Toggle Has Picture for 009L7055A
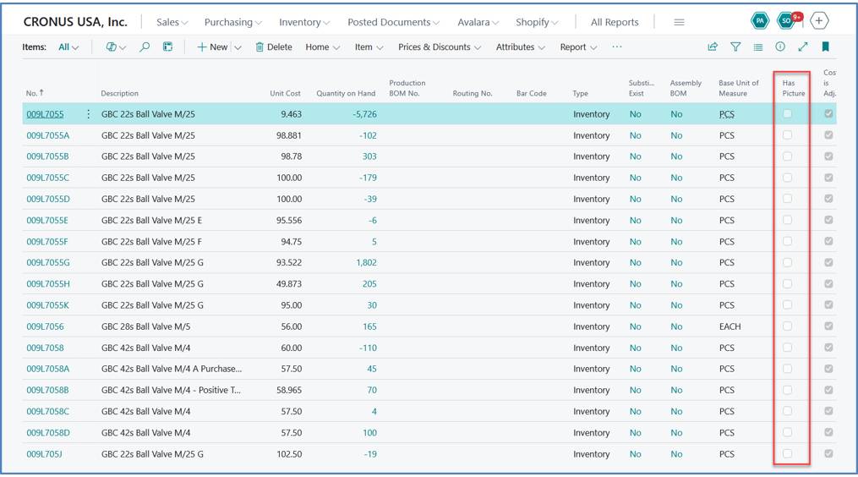This screenshot has width=858, height=477. point(787,135)
